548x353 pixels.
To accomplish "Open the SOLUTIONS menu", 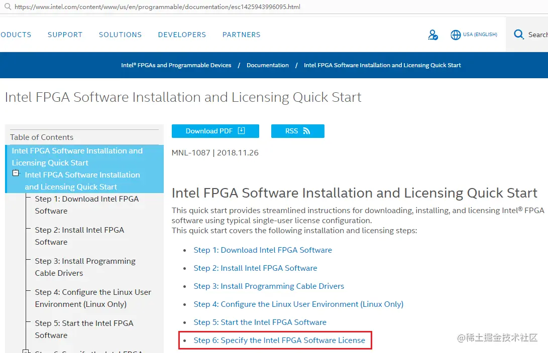I will (x=120, y=35).
